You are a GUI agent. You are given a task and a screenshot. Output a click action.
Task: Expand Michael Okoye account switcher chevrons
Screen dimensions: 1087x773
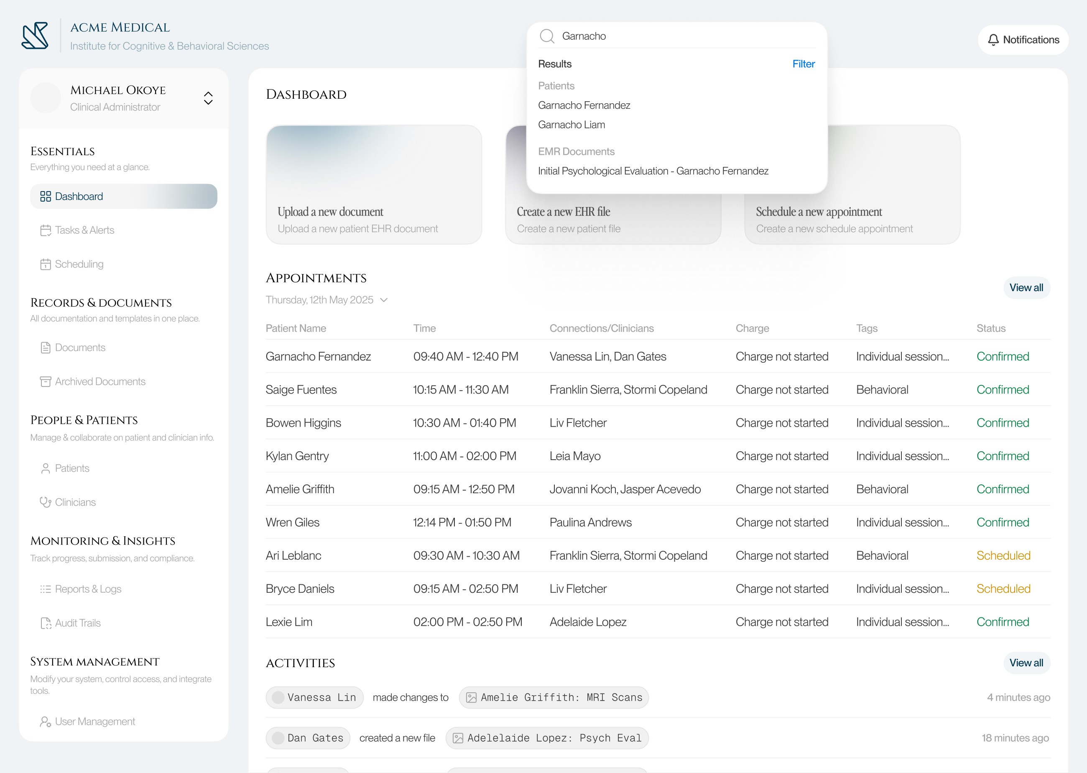208,98
